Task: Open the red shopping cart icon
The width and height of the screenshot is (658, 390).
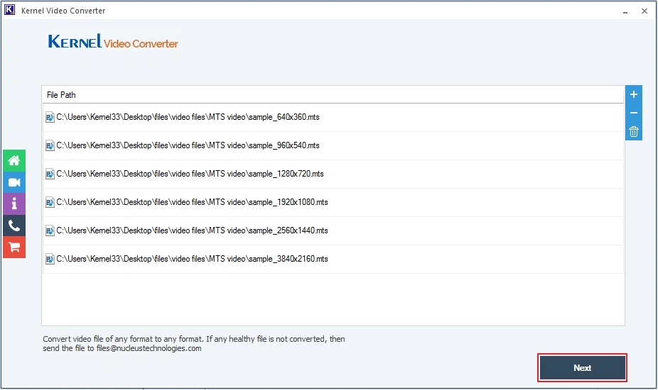Action: [x=14, y=247]
